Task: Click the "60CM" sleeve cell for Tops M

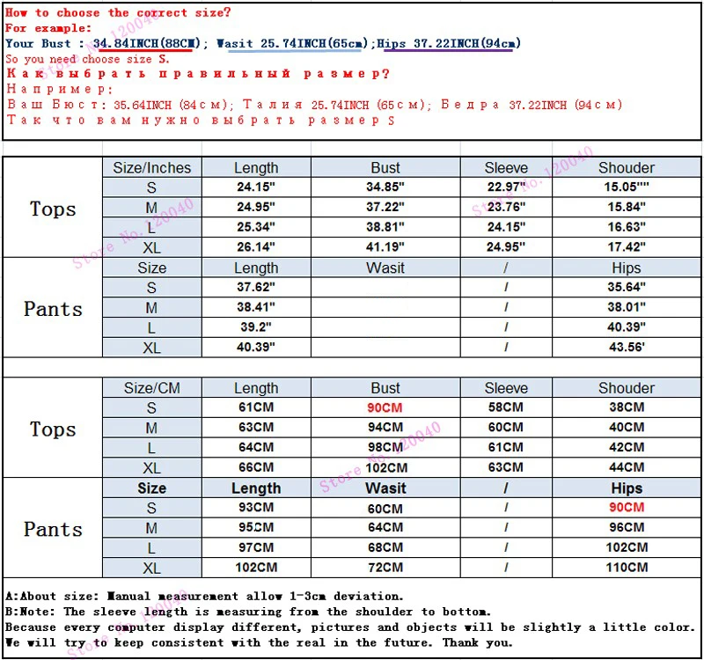Action: click(x=506, y=428)
